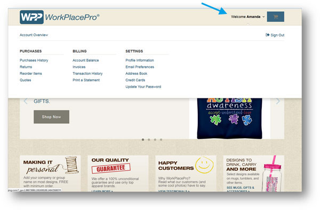Select the fourth carousel dot indicator

161,139
